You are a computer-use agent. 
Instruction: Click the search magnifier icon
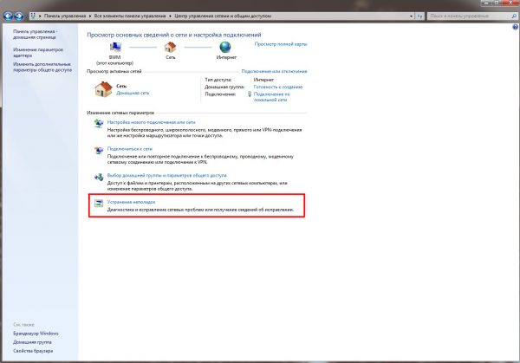point(514,16)
